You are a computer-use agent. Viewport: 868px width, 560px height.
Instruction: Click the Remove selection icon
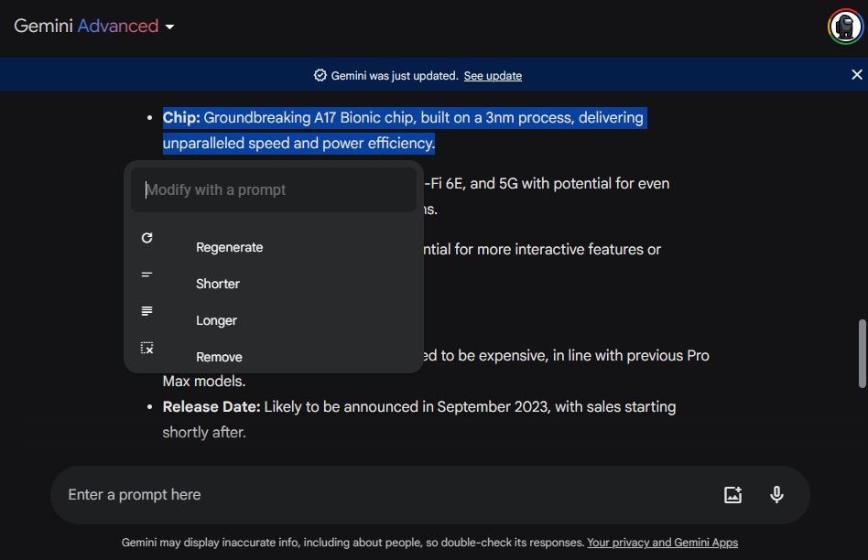click(146, 348)
